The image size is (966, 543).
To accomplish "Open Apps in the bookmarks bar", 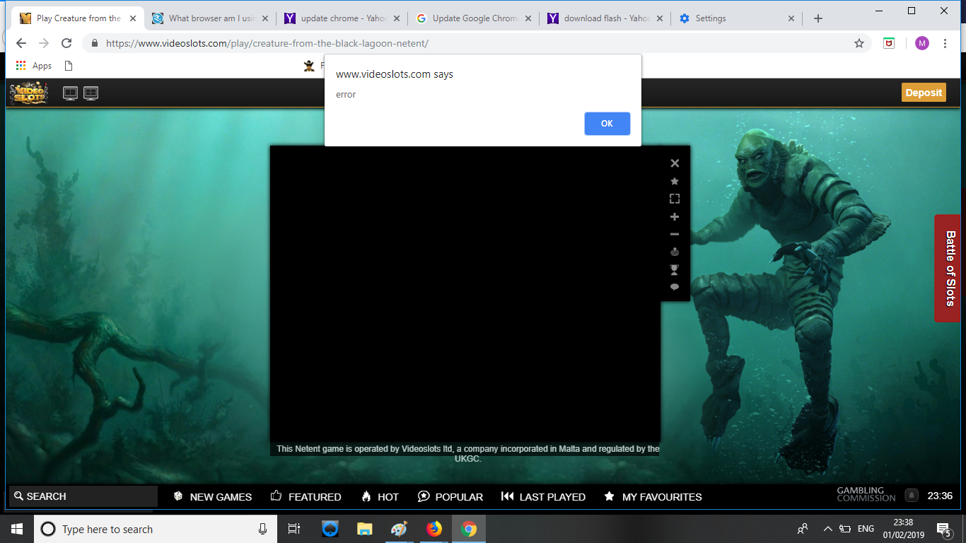I will pos(34,66).
